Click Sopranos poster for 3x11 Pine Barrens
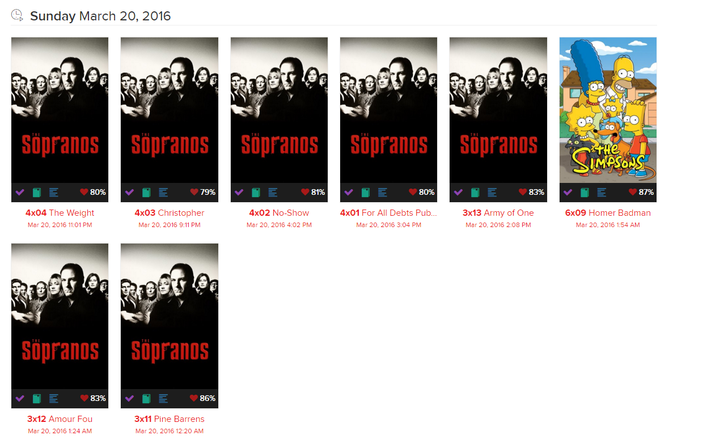707x444 pixels. (170, 316)
